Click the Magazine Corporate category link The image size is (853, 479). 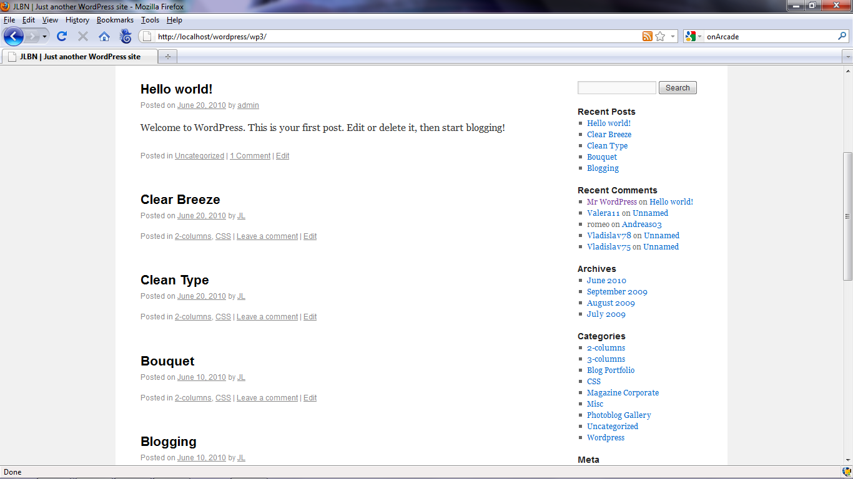tap(623, 393)
